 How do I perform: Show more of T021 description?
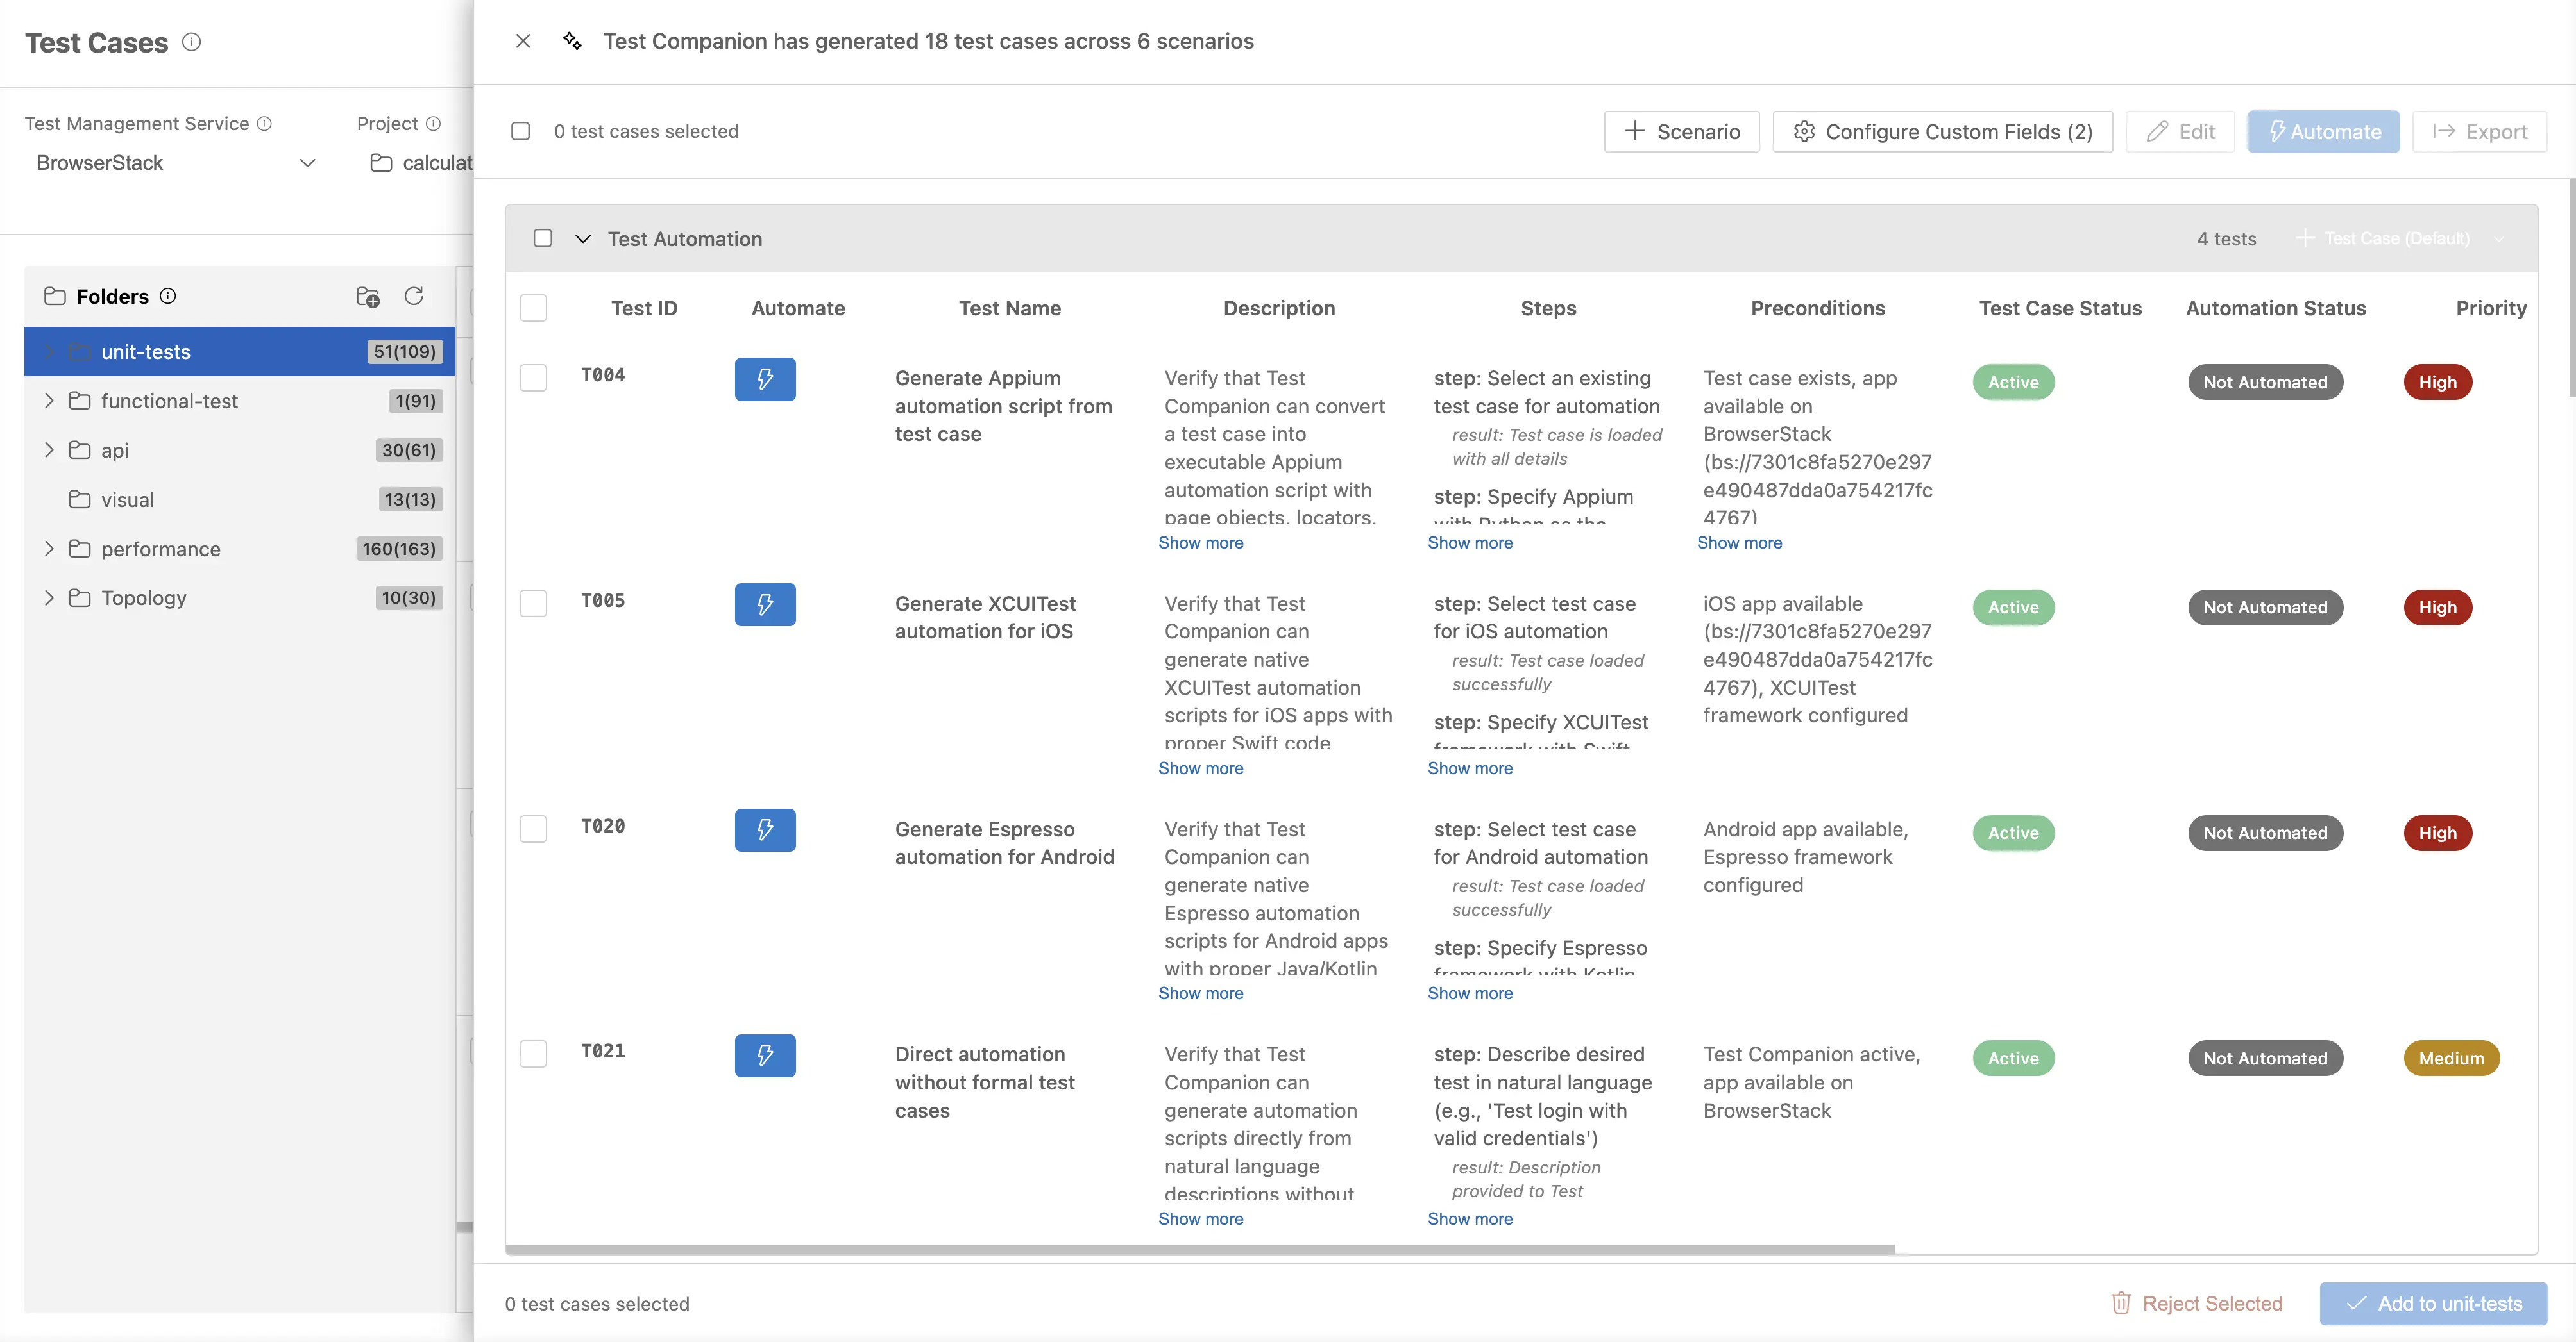pos(1200,1219)
